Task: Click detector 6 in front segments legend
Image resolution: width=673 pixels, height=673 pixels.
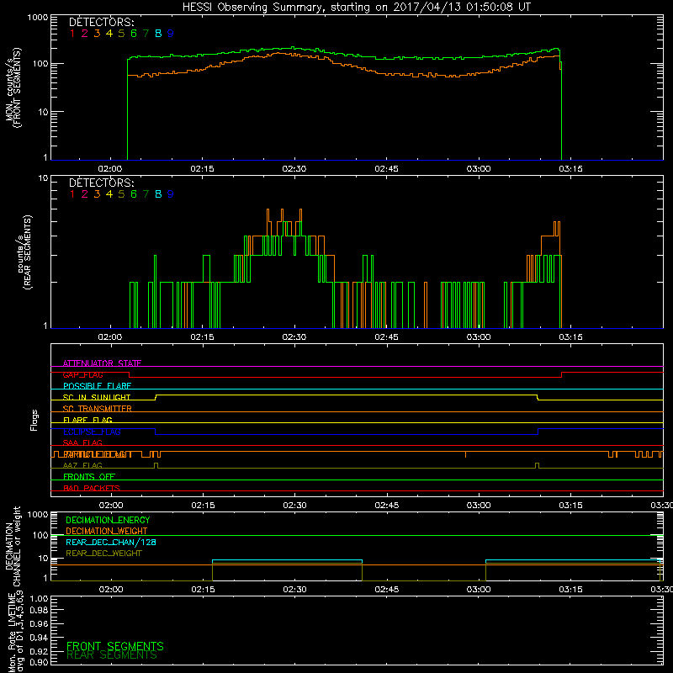Action: click(134, 34)
